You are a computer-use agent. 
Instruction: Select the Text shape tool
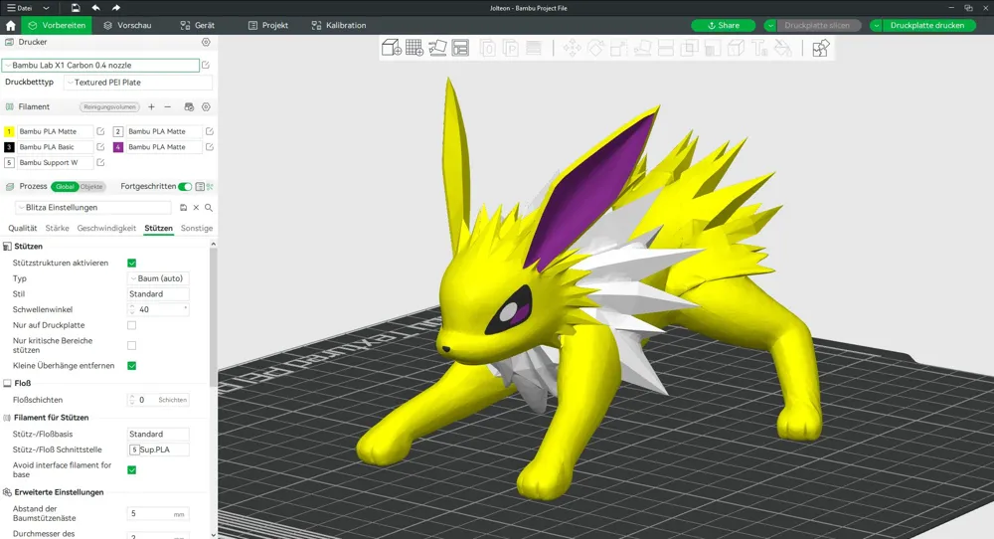coord(758,48)
